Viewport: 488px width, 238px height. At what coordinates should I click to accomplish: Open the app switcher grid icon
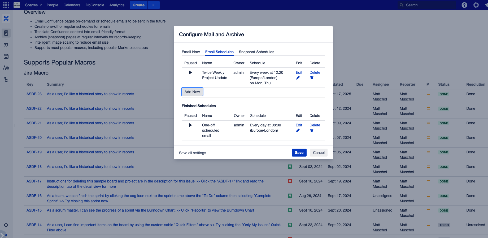pyautogui.click(x=6, y=5)
